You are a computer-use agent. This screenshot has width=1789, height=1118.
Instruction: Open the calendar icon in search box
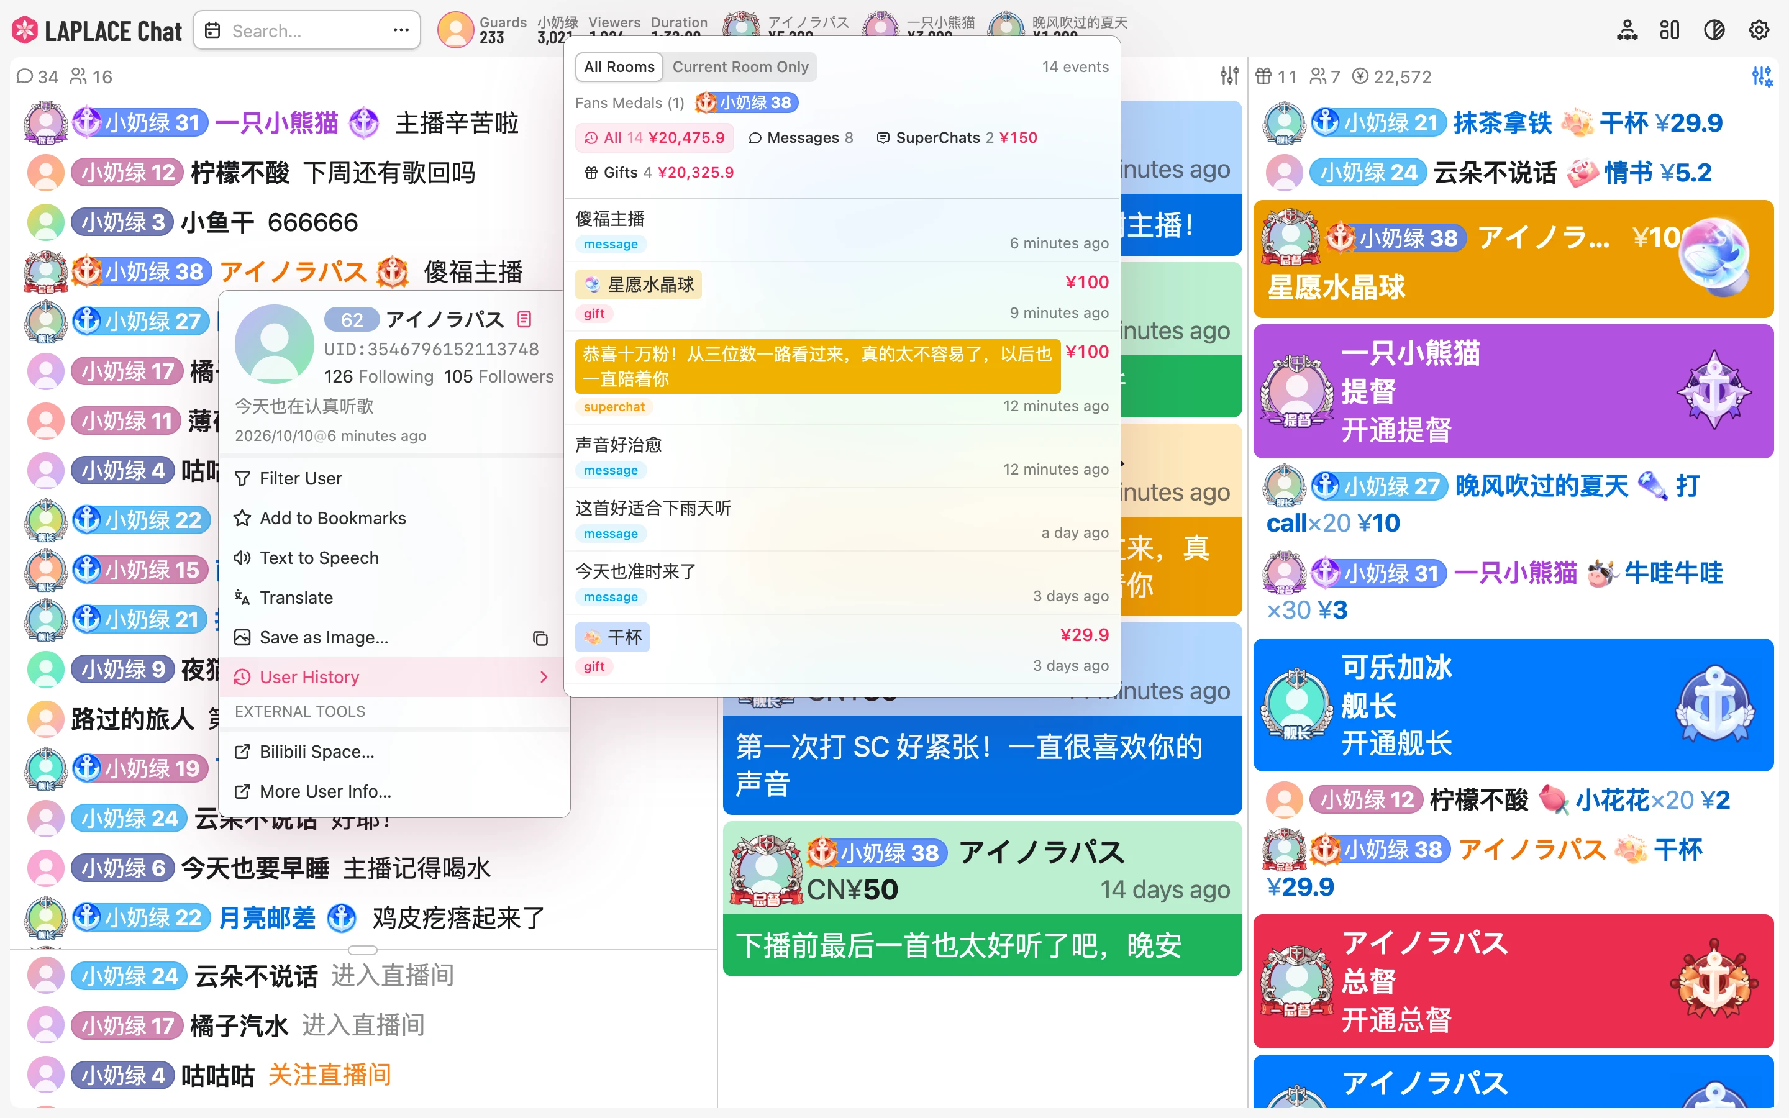[212, 30]
